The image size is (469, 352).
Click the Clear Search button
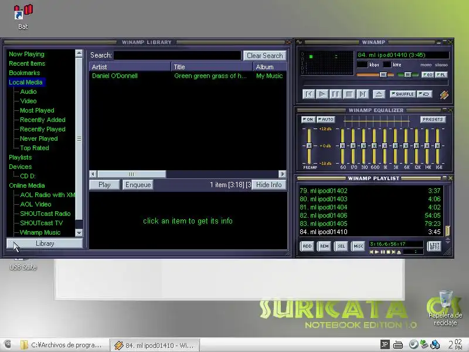point(265,56)
